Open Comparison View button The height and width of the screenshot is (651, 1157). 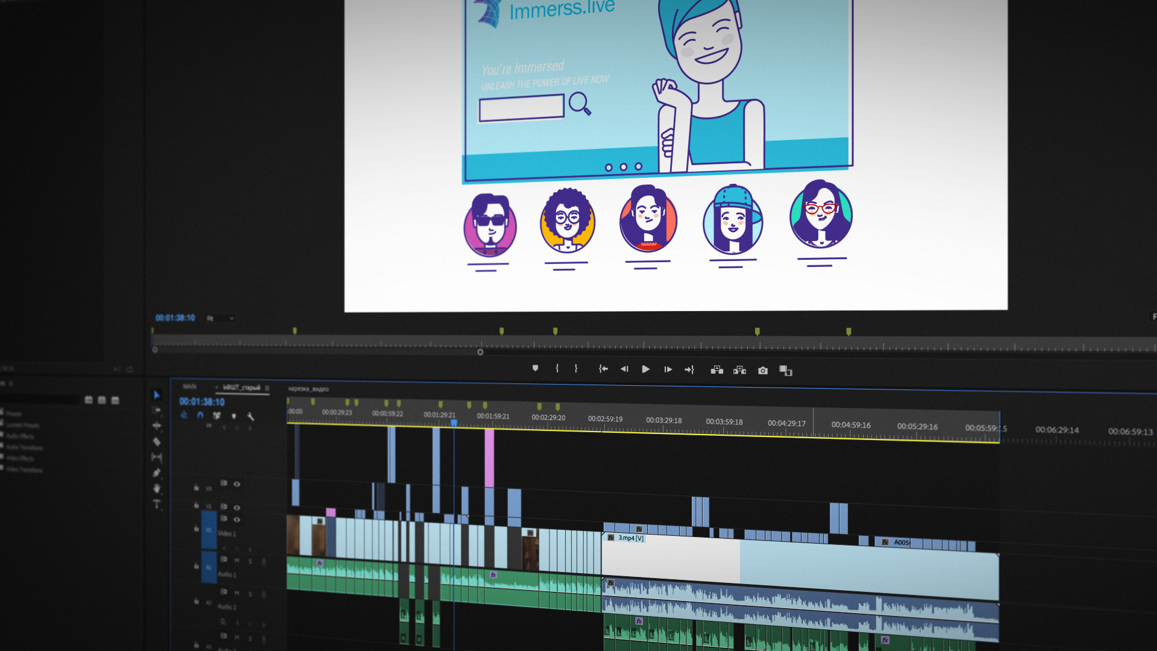786,371
